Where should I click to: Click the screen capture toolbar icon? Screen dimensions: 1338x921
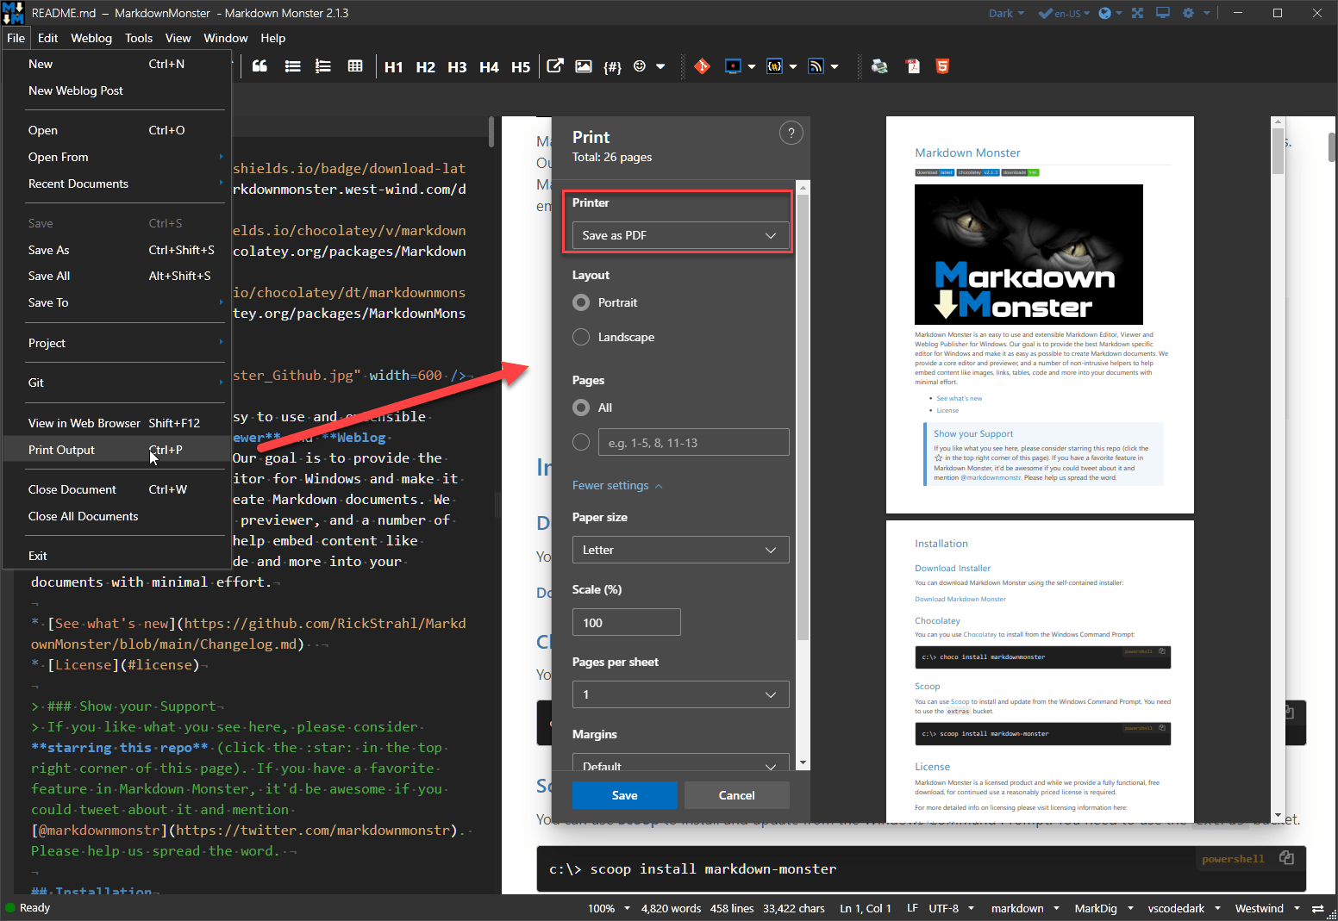[734, 66]
